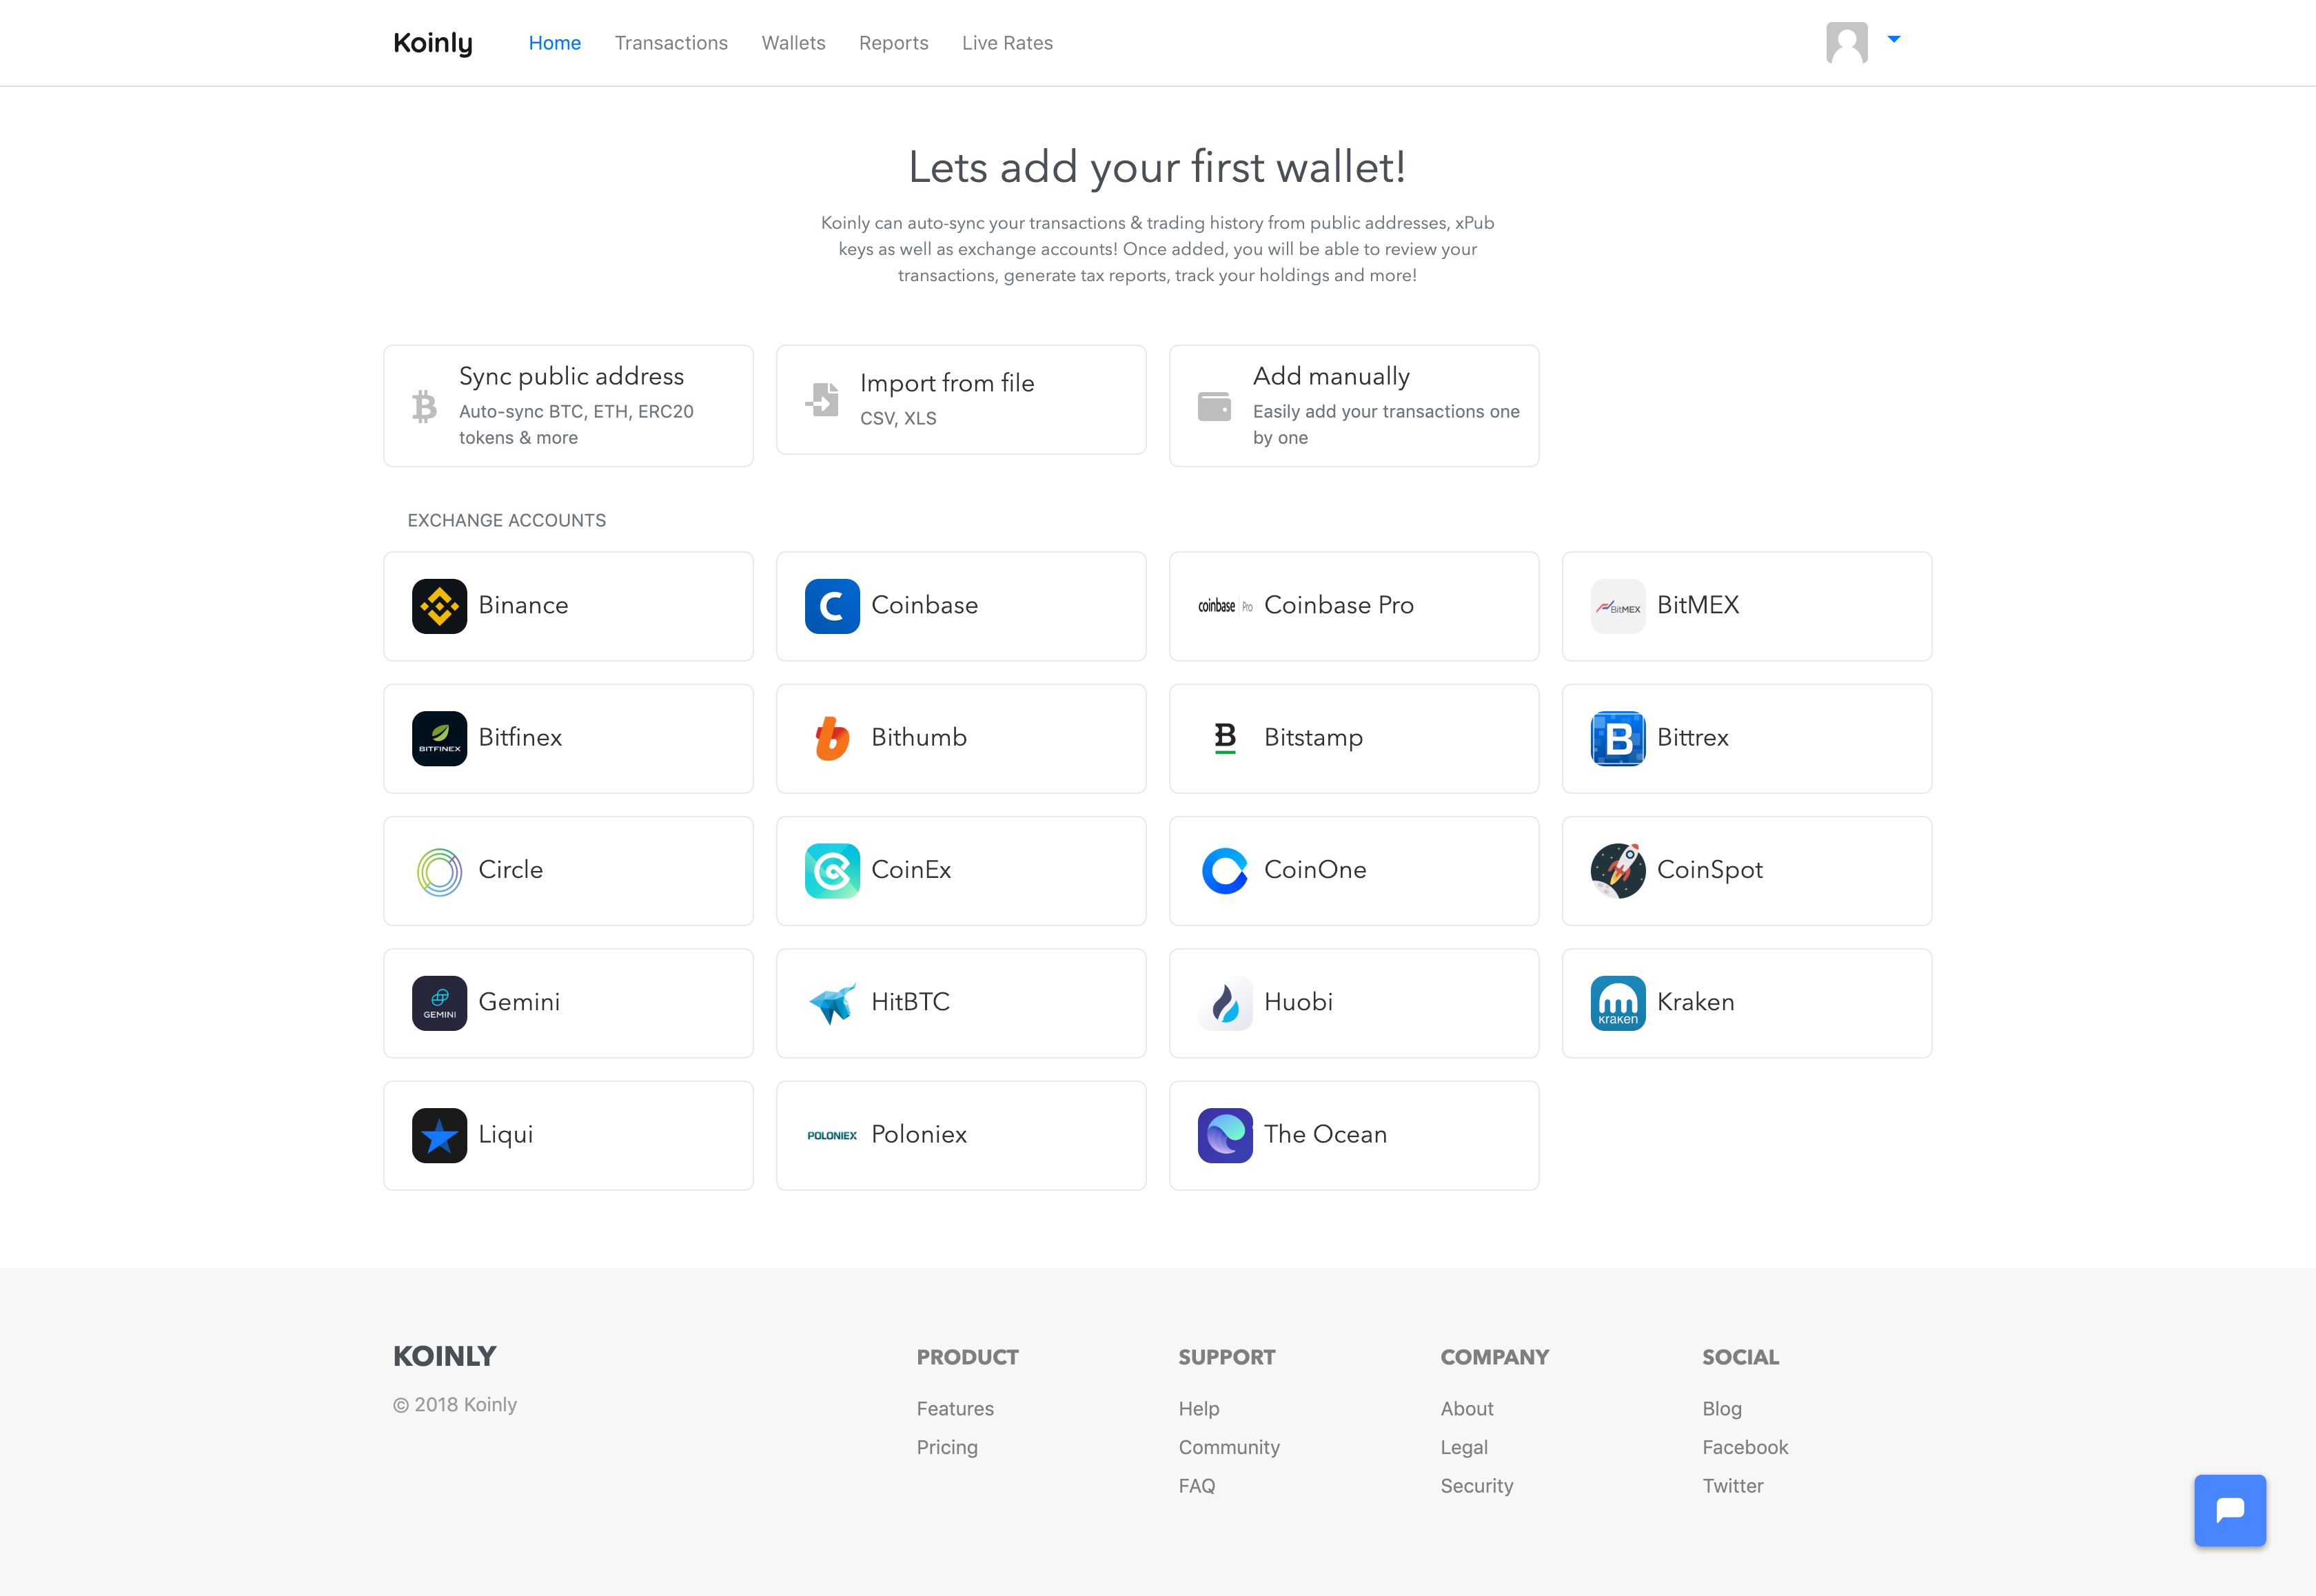Choose the Coinbase blue C icon
The image size is (2316, 1596).
832,606
